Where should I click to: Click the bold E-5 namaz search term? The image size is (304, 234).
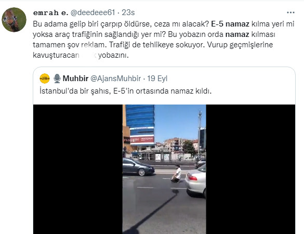230,24
